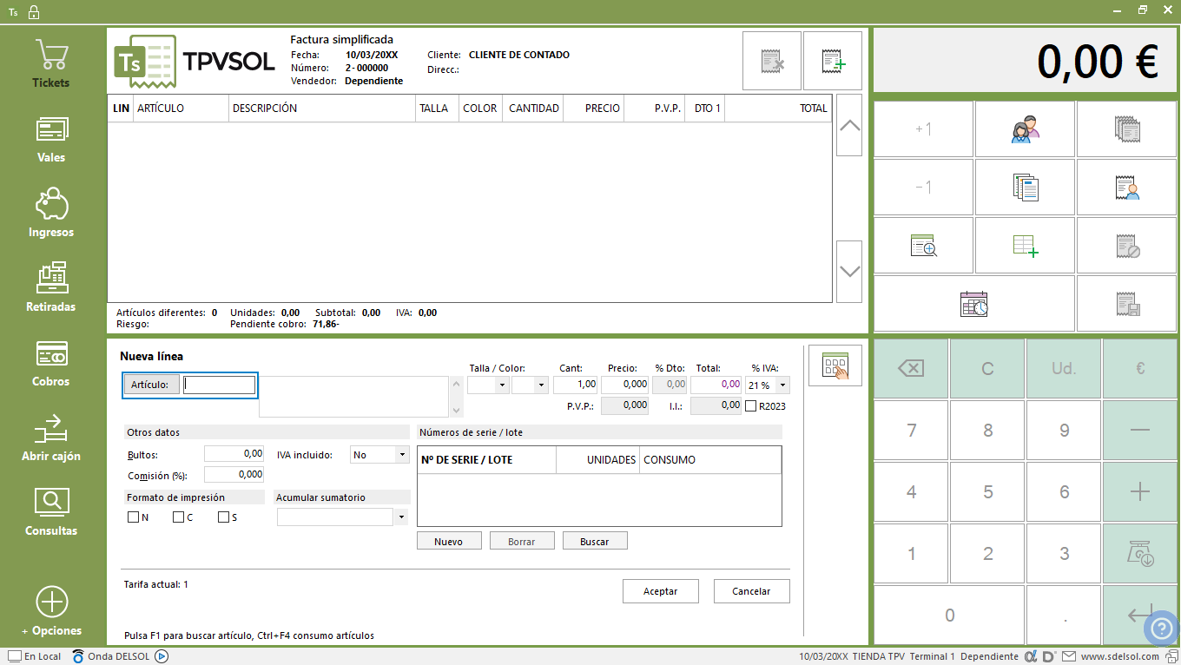The height and width of the screenshot is (665, 1181).
Task: Open Retiradas cash register section
Action: (51, 289)
